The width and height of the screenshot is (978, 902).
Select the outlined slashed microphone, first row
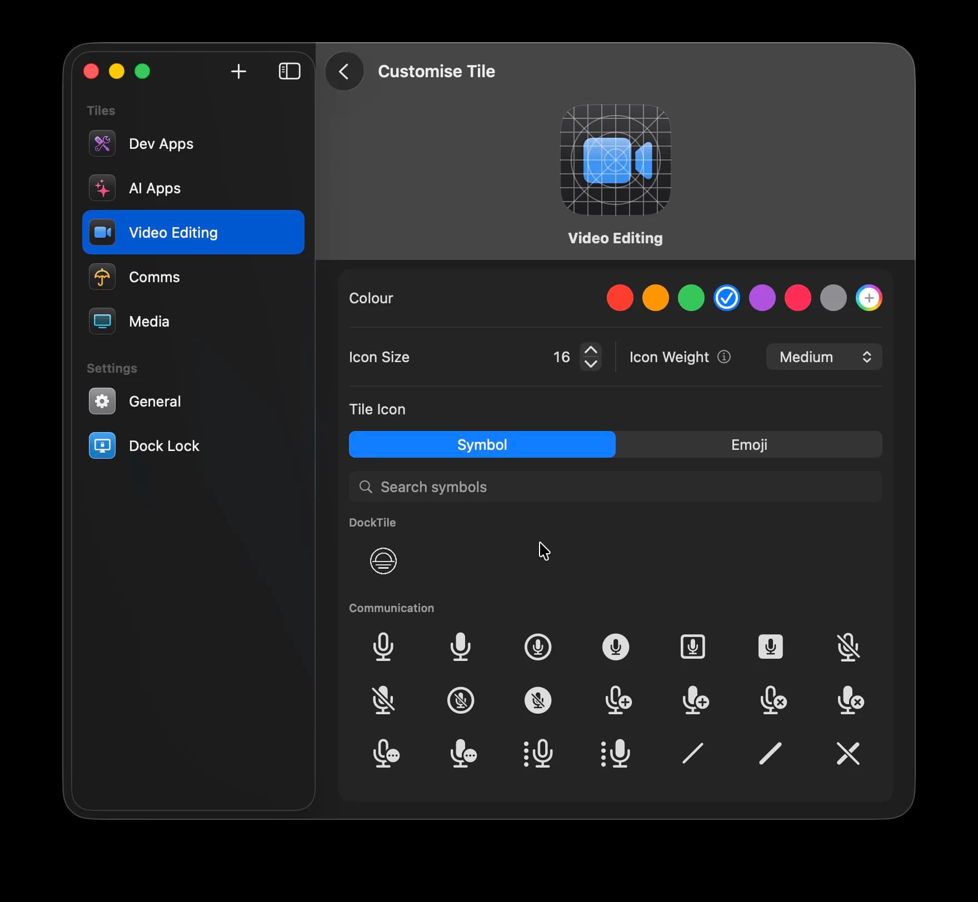point(848,647)
